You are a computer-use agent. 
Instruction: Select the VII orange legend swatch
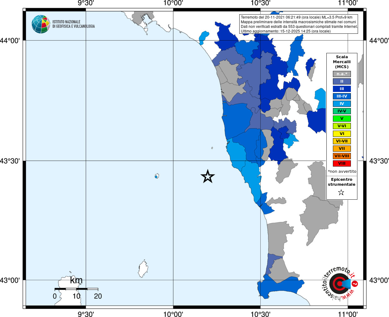click(342, 149)
